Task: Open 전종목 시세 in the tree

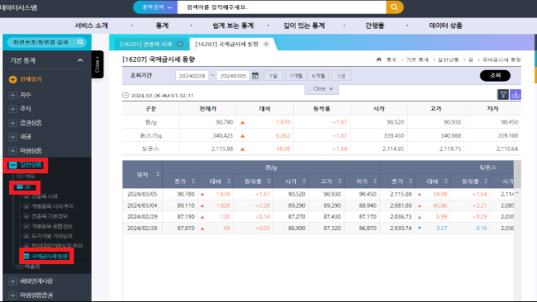Action: tap(45, 196)
